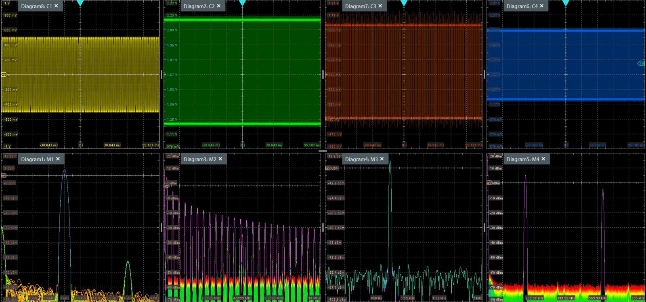The image size is (646, 302).
Task: Click the 10 MHz frequency label
Action: pyautogui.click(x=314, y=298)
